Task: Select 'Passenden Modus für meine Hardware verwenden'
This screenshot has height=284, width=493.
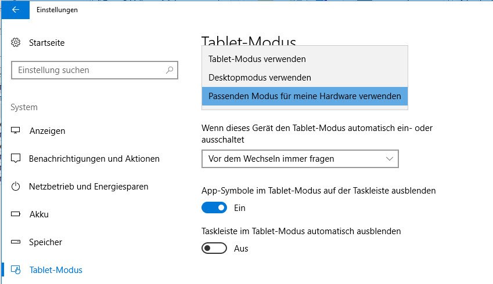Action: pyautogui.click(x=304, y=96)
